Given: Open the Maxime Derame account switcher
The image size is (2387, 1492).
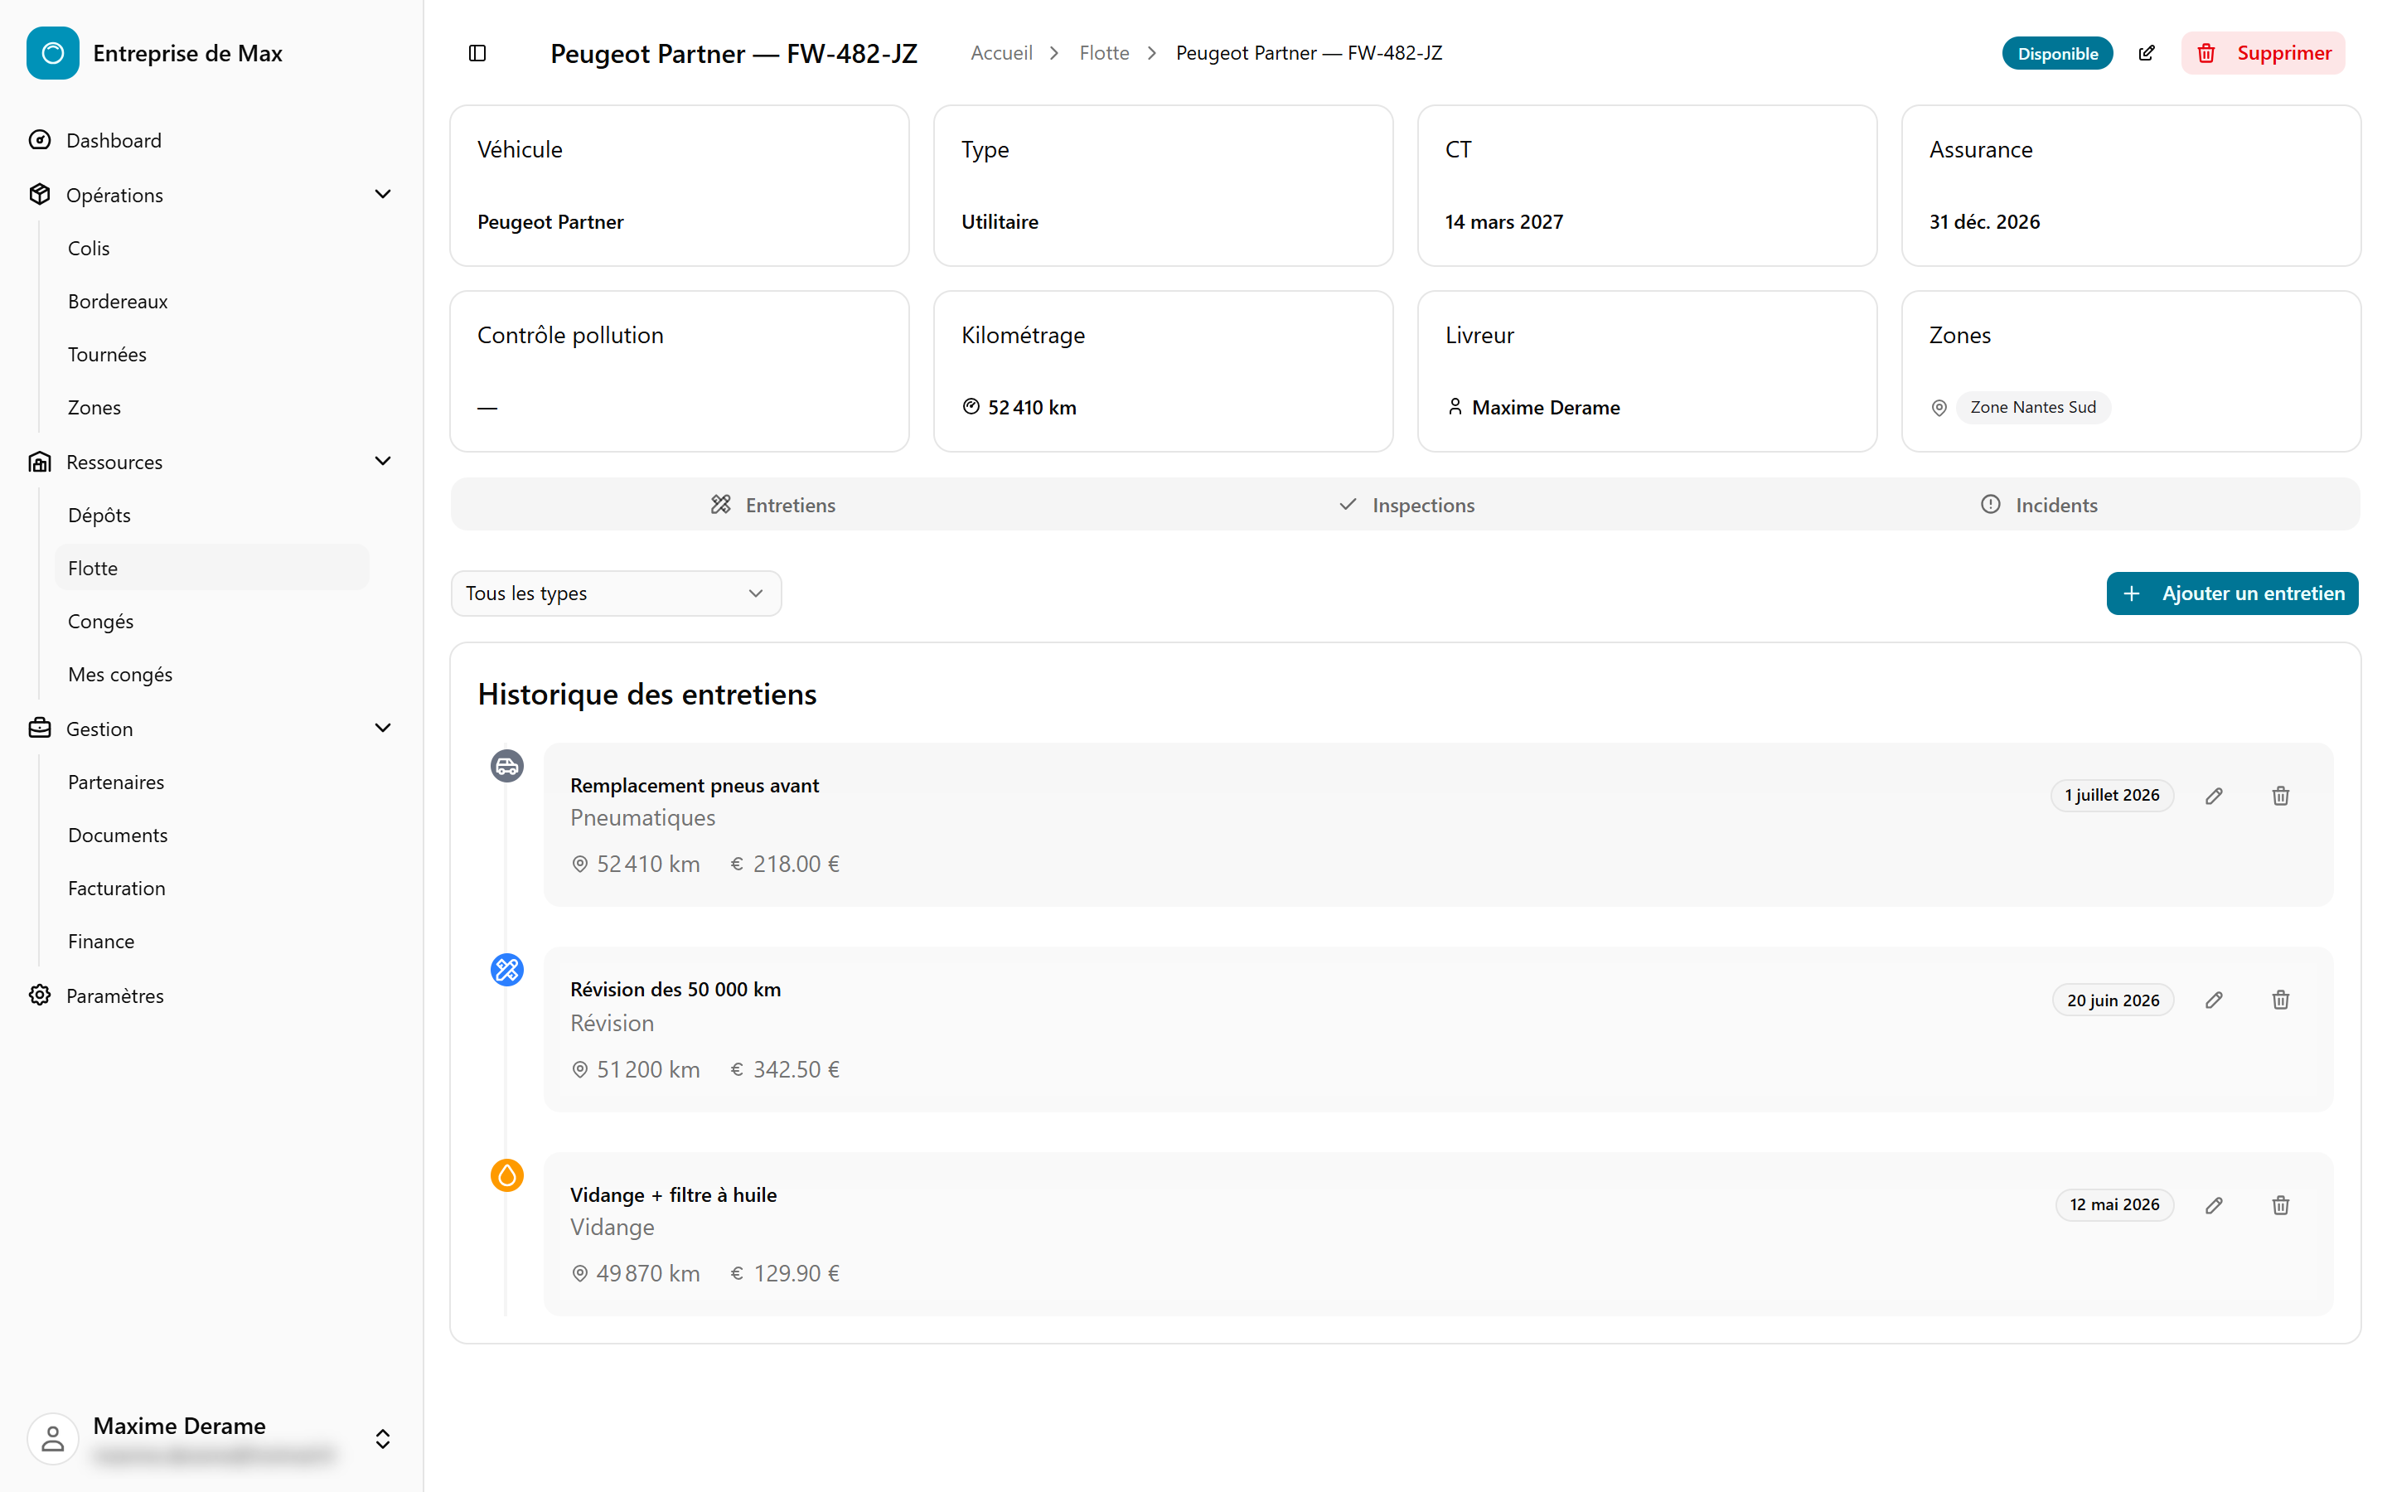Looking at the screenshot, I should pyautogui.click(x=383, y=1439).
